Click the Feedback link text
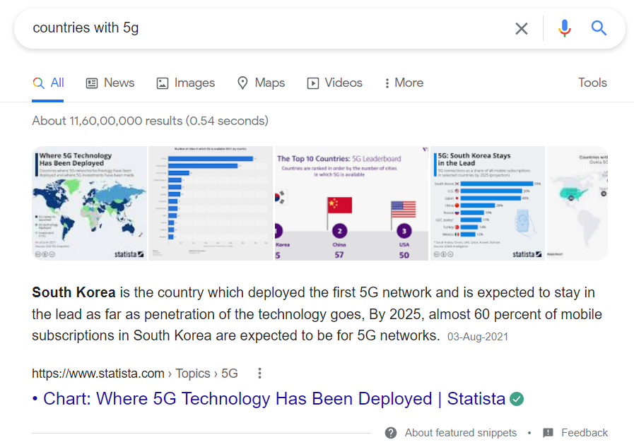Screen dimensions: 634x442 click(x=585, y=433)
